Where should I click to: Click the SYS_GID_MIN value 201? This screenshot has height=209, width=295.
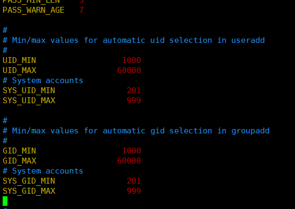[x=134, y=181]
